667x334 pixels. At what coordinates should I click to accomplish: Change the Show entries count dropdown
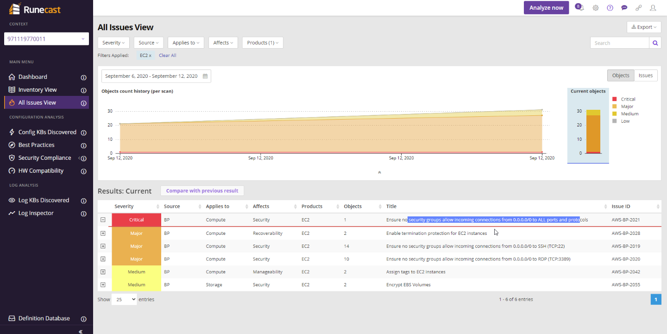(124, 299)
